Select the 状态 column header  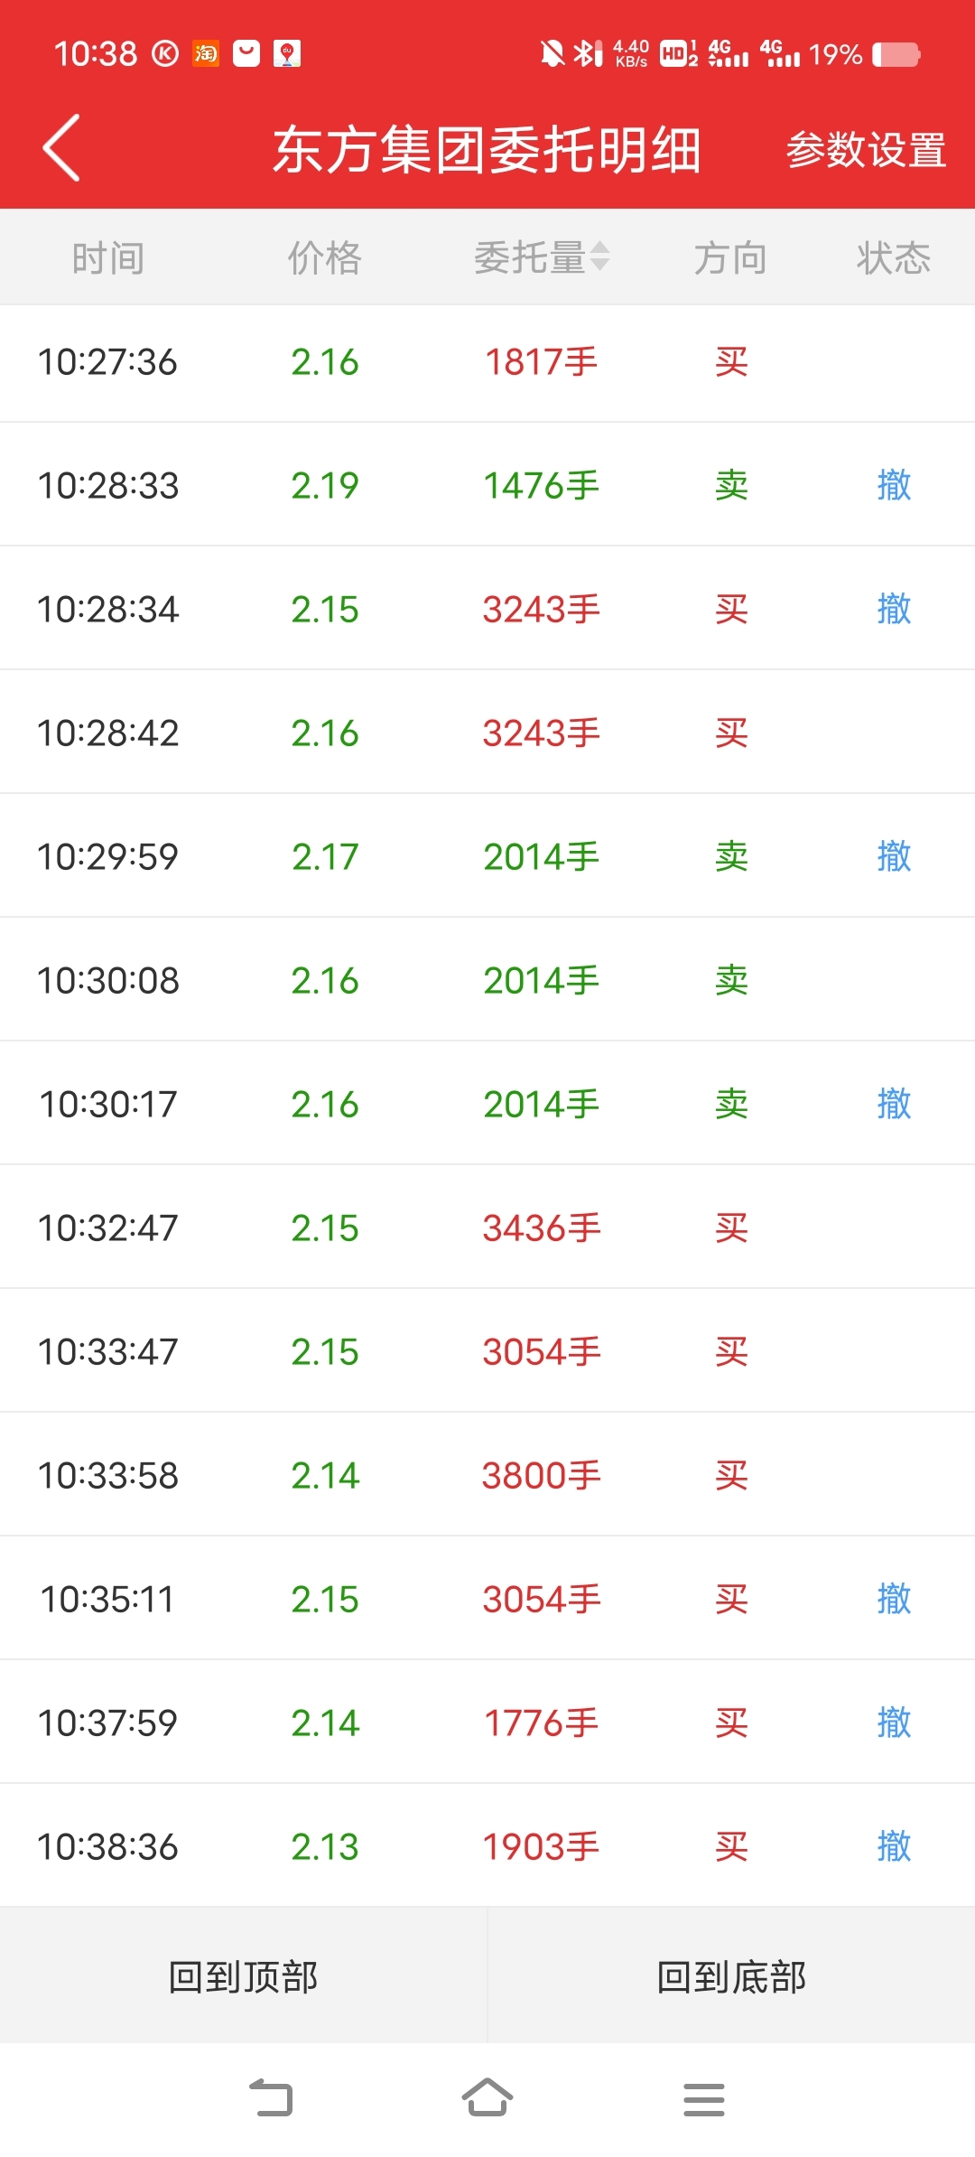coord(894,258)
